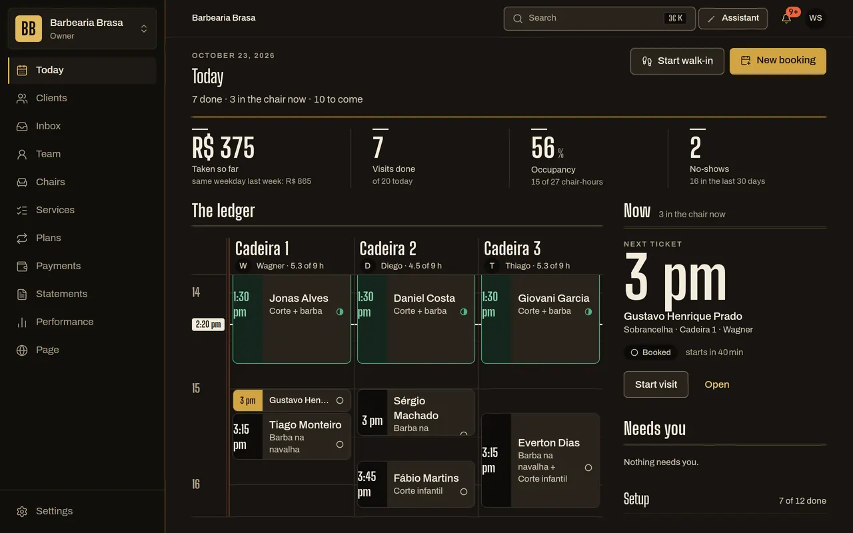Go to Services in the sidebar
Screen dimensions: 853x533
82,210
